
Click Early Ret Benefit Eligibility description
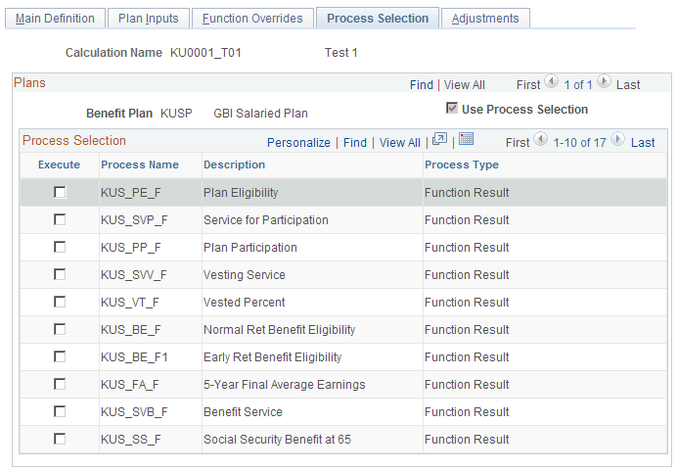pos(272,357)
